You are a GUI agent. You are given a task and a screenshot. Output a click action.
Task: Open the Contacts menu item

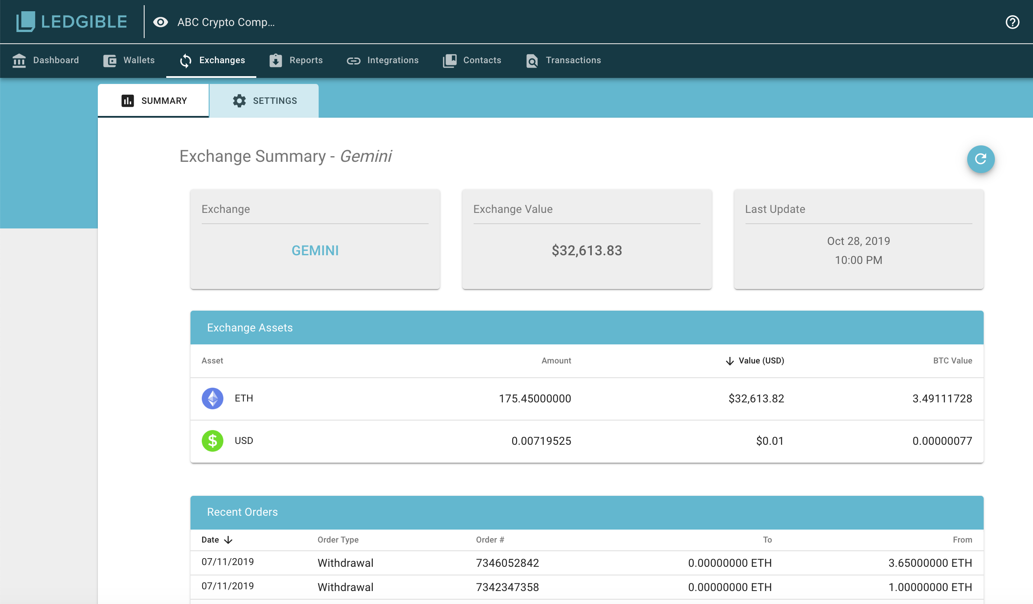(472, 61)
